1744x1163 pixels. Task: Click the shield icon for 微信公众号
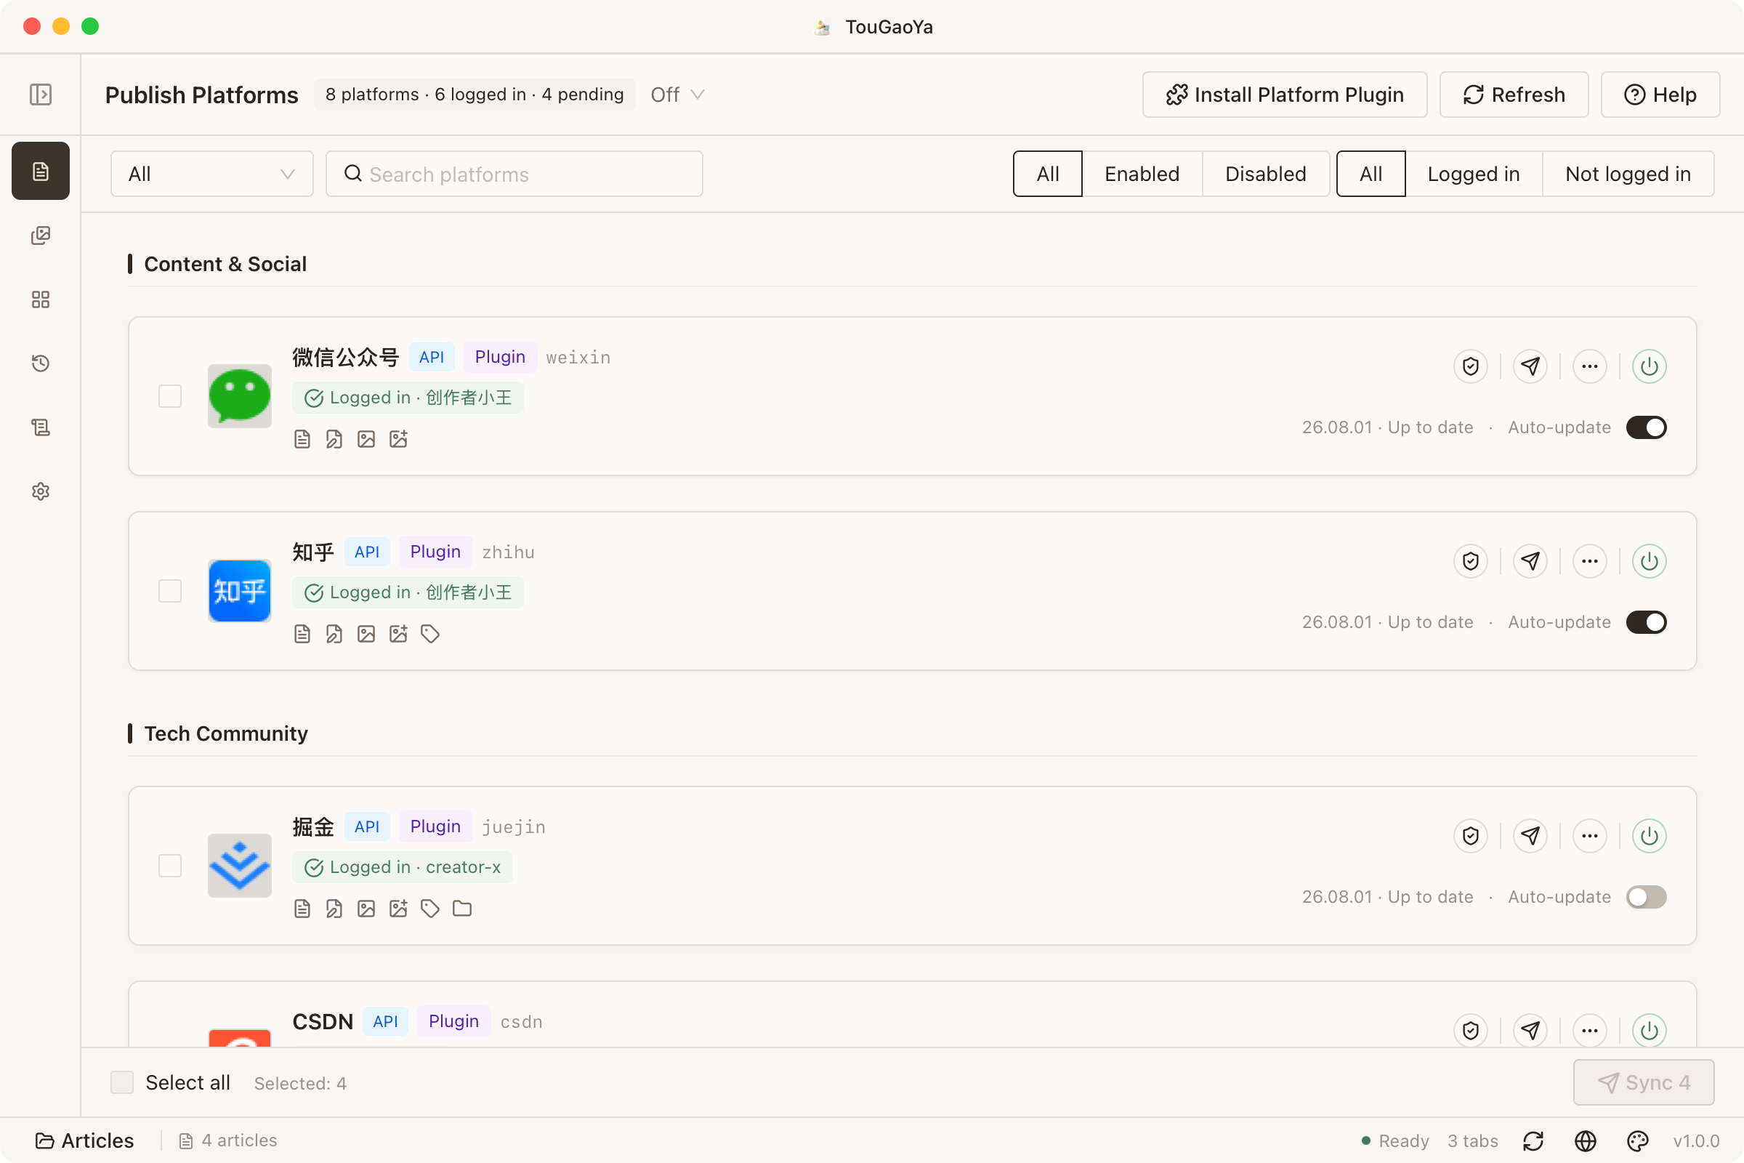(x=1470, y=366)
